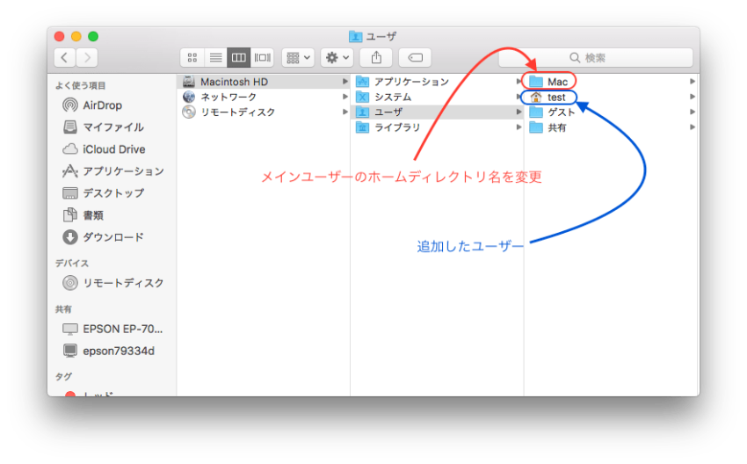Expand the Mac folder arrow
Screen dimensions: 747x464
coord(693,82)
